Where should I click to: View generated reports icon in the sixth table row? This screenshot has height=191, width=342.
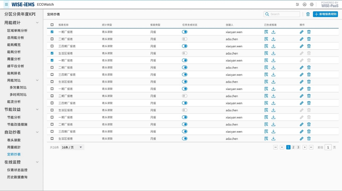point(266,67)
